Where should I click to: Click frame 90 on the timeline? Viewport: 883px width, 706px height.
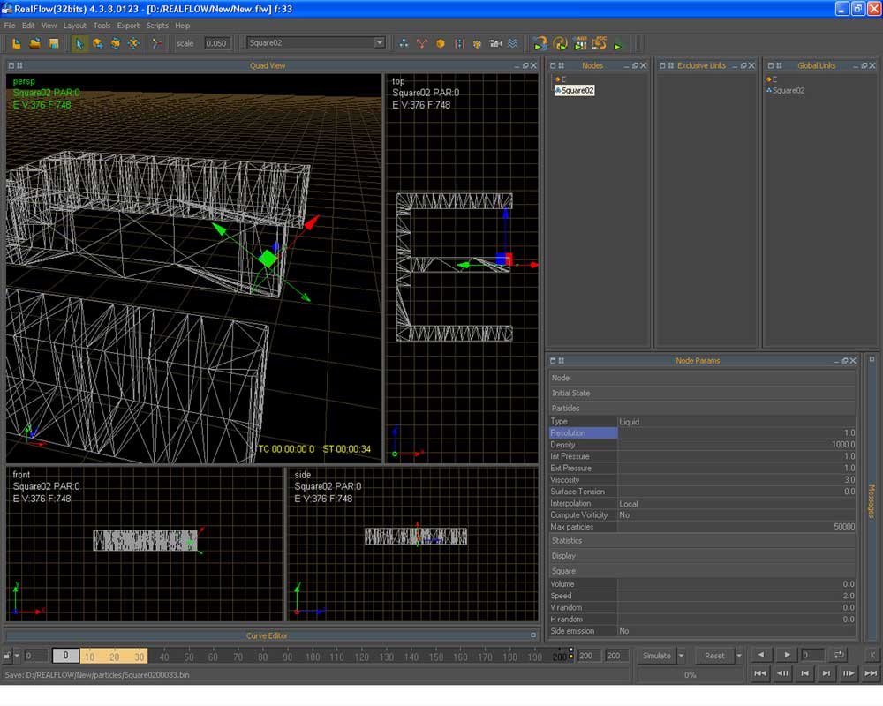(x=287, y=657)
